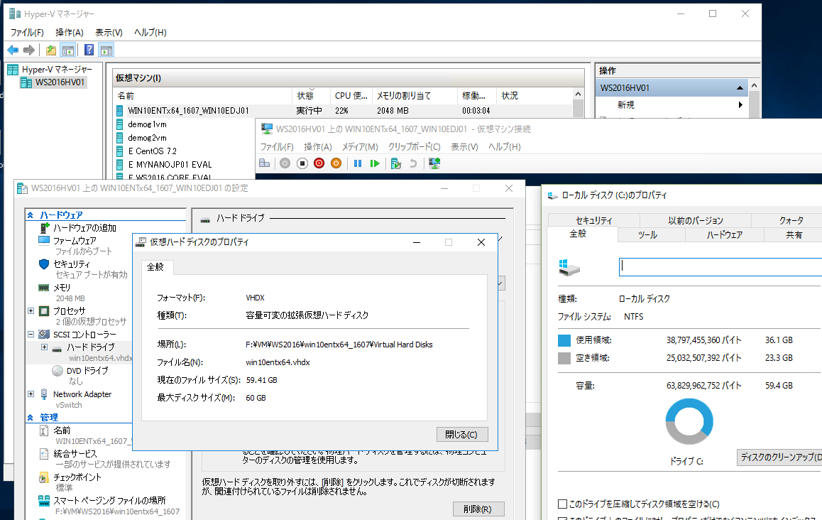
Task: Select スマート ページング ファイルの場所 item
Action: click(109, 500)
